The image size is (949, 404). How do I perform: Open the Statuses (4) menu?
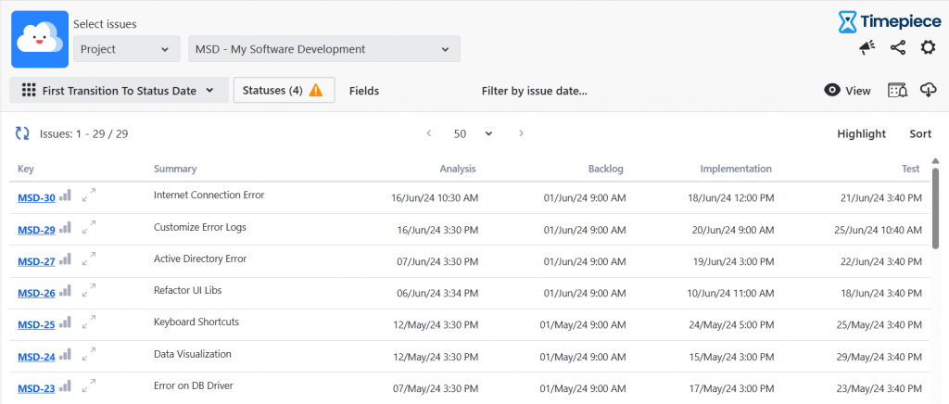coord(283,90)
